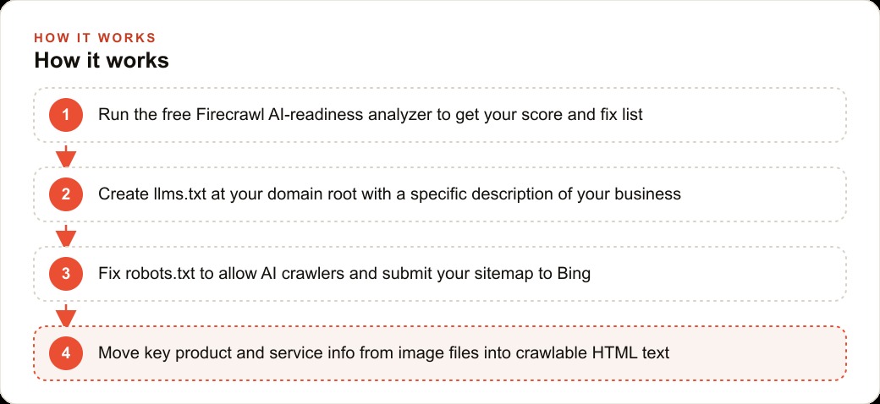This screenshot has height=404, width=880.
Task: Click the red 'HOW IT WORKS' eyebrow label
Action: point(95,37)
